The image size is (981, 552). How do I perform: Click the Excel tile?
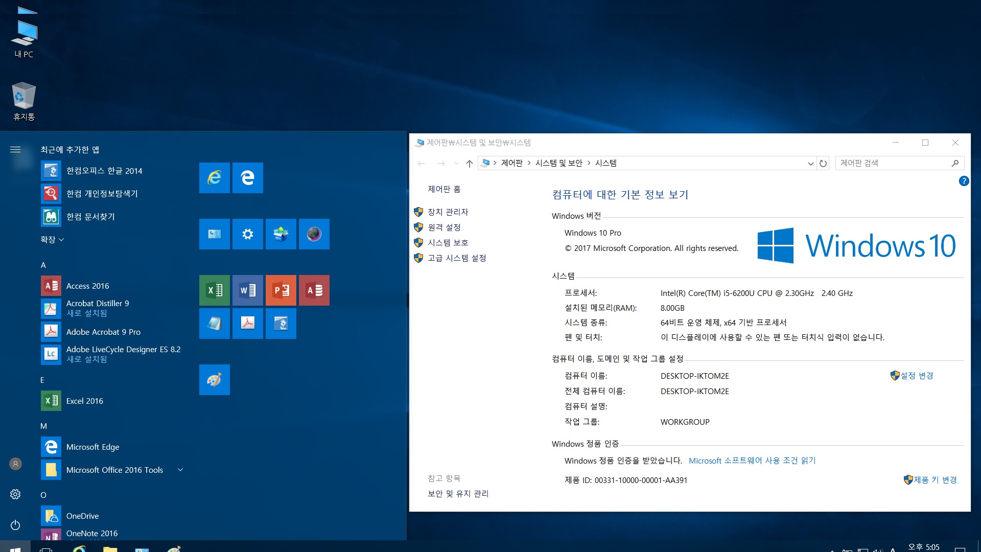coord(215,290)
